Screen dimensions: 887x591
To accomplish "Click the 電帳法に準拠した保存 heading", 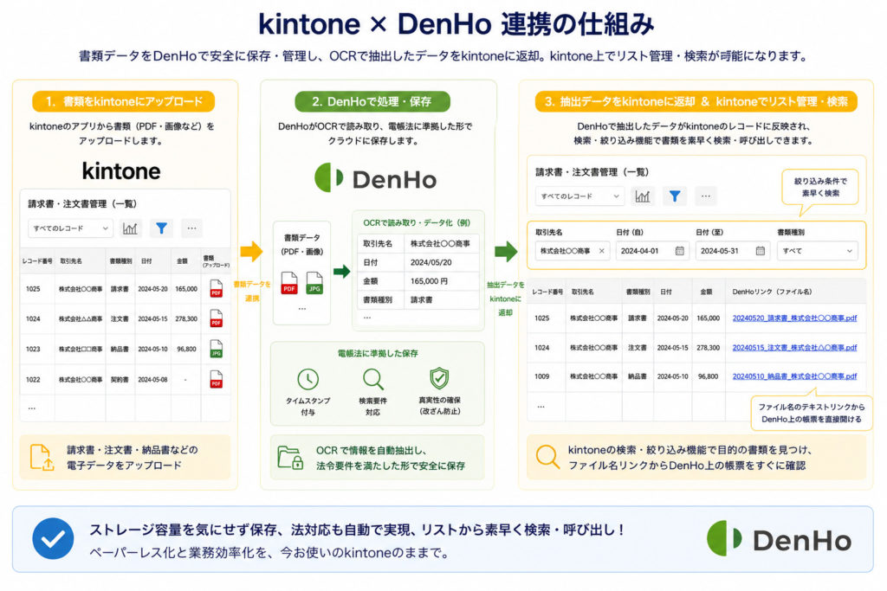I will click(x=378, y=354).
